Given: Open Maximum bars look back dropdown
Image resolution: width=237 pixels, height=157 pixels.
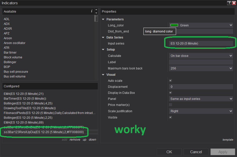Looking at the screenshot, I should point(201,68).
